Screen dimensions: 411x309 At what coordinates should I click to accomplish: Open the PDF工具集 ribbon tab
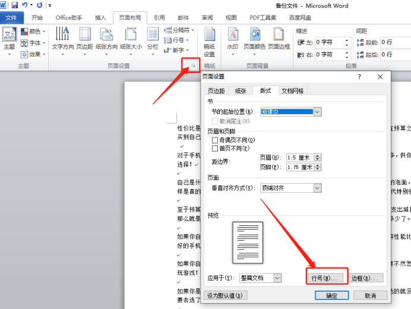point(263,18)
